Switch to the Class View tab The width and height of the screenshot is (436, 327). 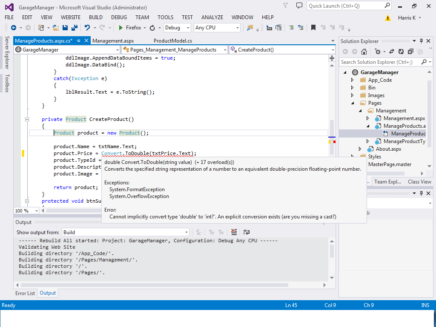click(x=419, y=181)
